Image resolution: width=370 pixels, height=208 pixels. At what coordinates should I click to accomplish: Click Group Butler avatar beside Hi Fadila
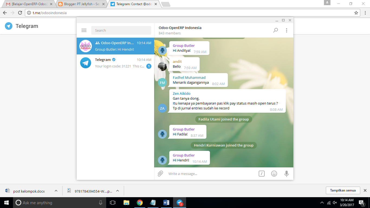(x=162, y=134)
